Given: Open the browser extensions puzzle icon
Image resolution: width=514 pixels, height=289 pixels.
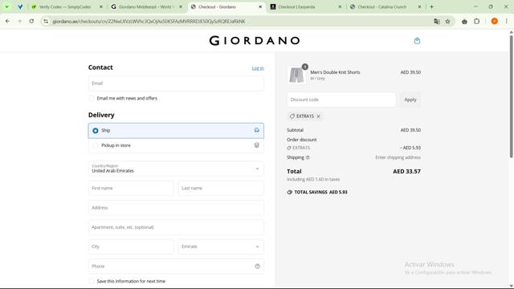Looking at the screenshot, I should point(476,22).
